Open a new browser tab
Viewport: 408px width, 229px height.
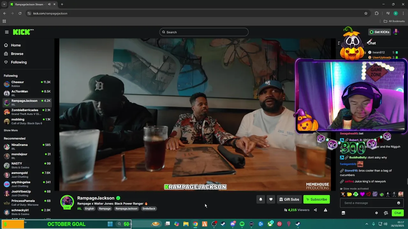62,4
